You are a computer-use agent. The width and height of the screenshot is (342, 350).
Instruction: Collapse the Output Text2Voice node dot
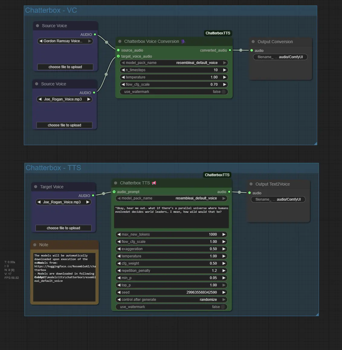pyautogui.click(x=251, y=184)
